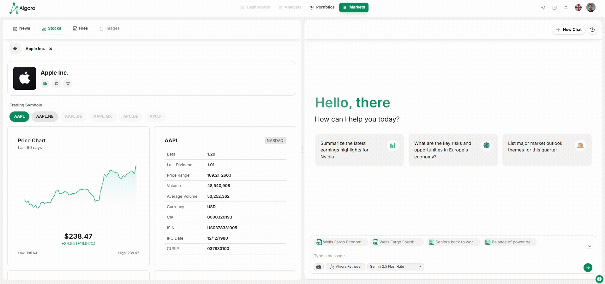Open the Gemini 2.5 Flash-Lite model dropdown
The width and height of the screenshot is (605, 284).
coord(395,267)
